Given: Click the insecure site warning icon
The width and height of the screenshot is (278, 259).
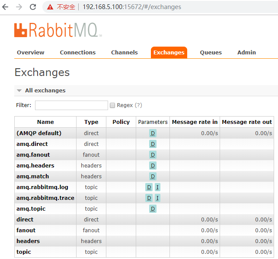Looking at the screenshot, I should pos(50,7).
